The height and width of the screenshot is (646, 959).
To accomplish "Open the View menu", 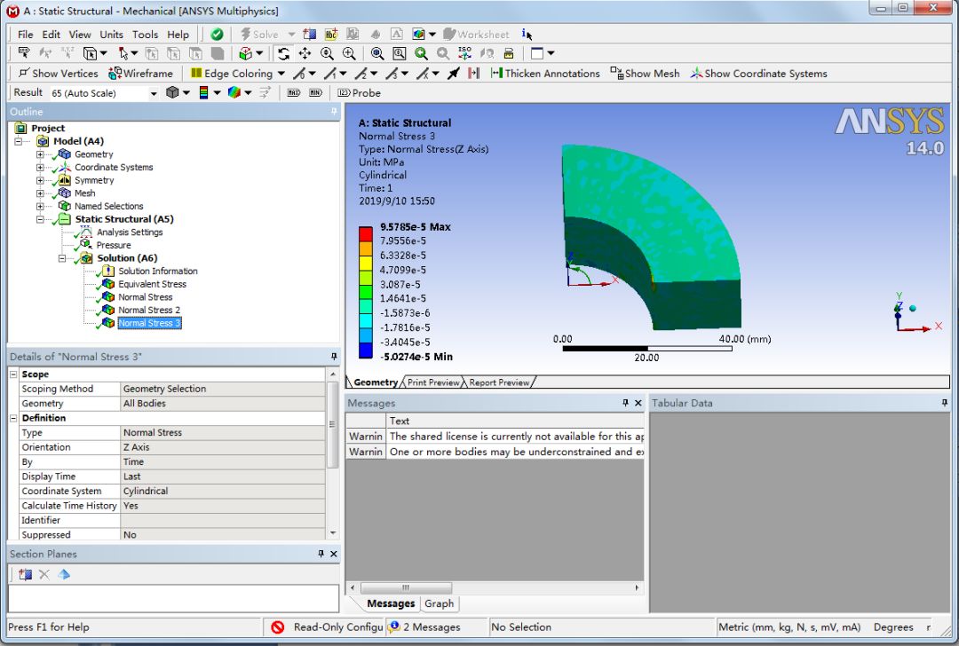I will [80, 35].
